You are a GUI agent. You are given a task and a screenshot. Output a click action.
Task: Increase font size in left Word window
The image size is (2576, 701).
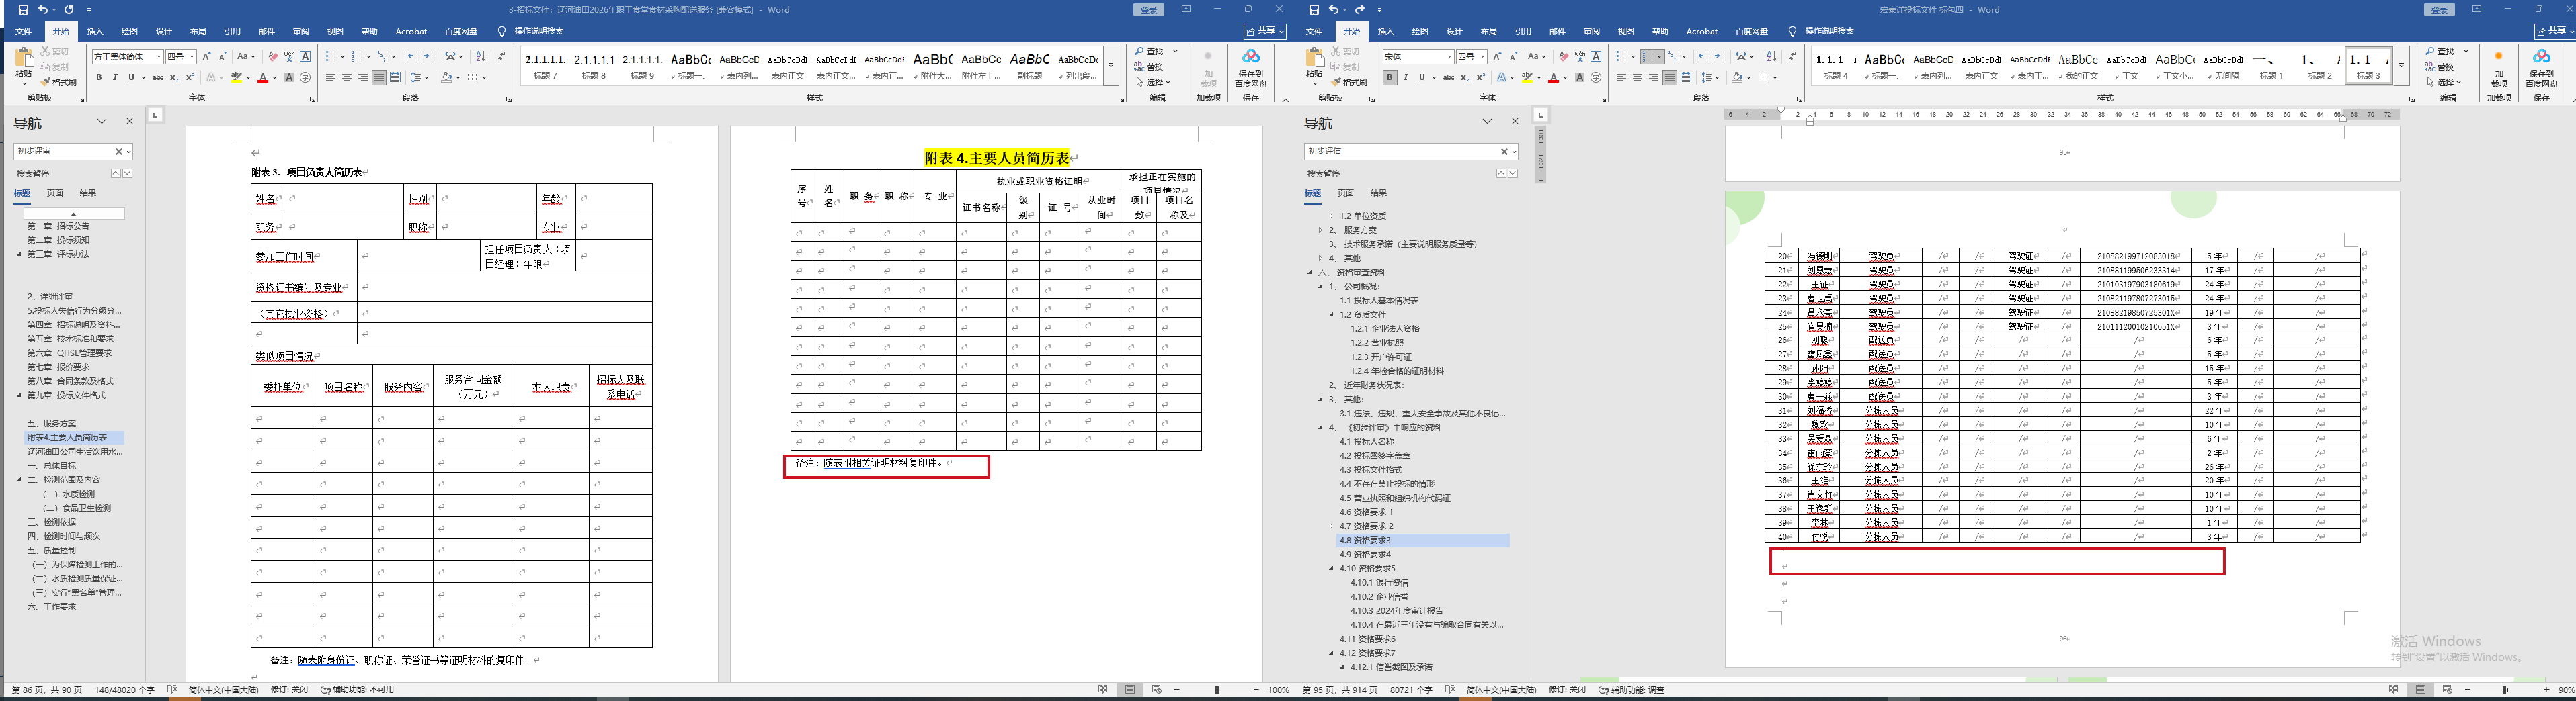(207, 57)
